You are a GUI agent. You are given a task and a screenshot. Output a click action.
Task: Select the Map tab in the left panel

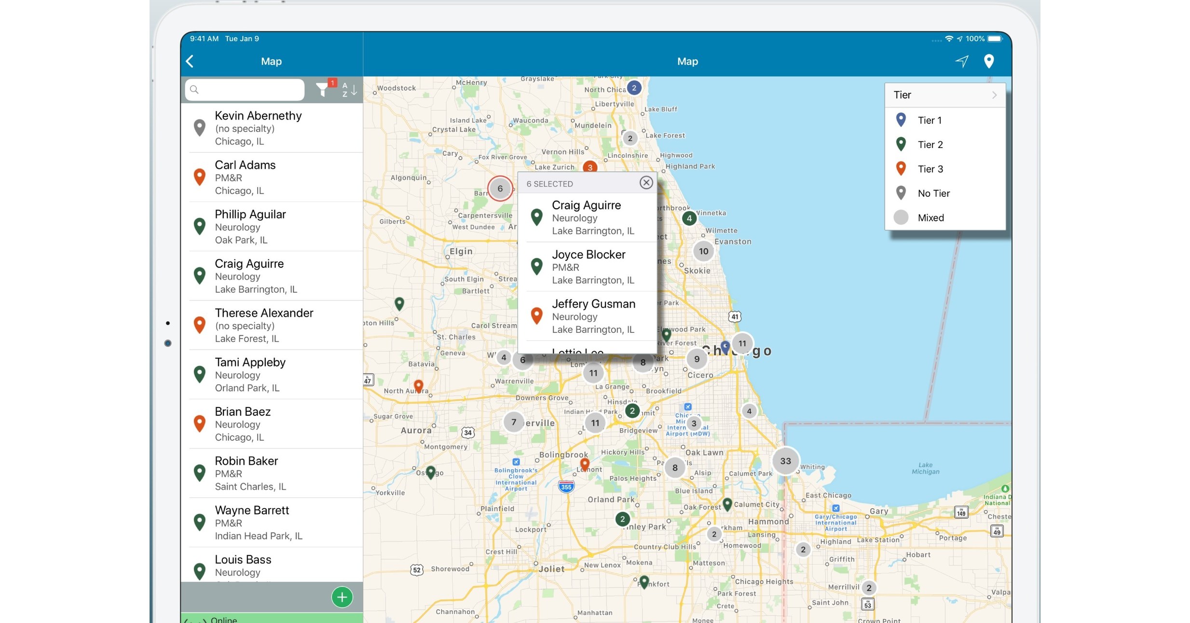point(271,61)
